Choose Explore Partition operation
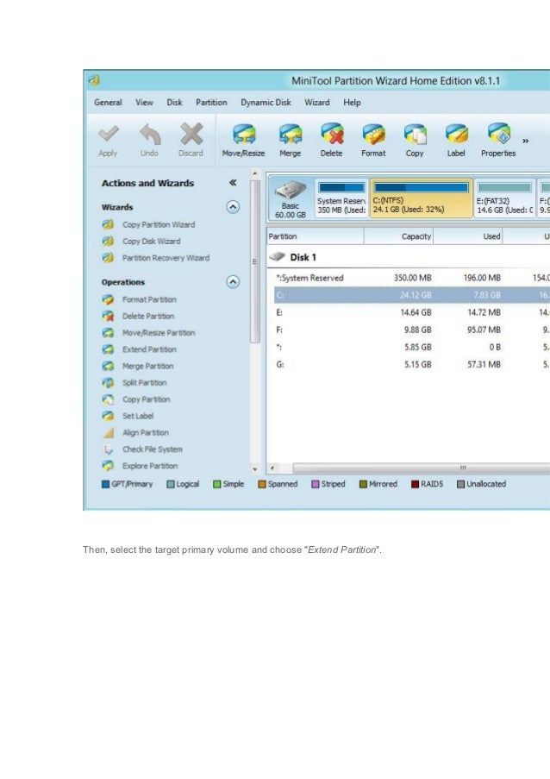The image size is (550, 779). click(150, 466)
